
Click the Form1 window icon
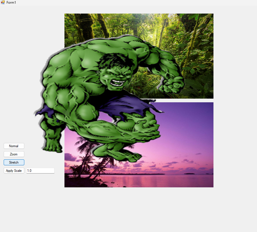point(3,2)
